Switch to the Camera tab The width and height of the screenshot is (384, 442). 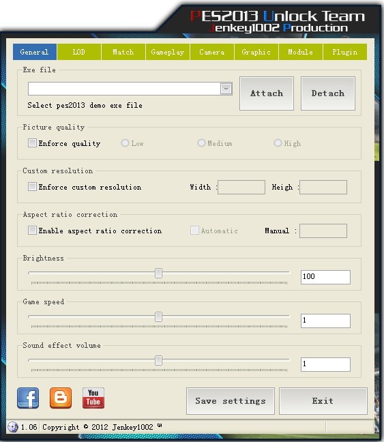[212, 52]
